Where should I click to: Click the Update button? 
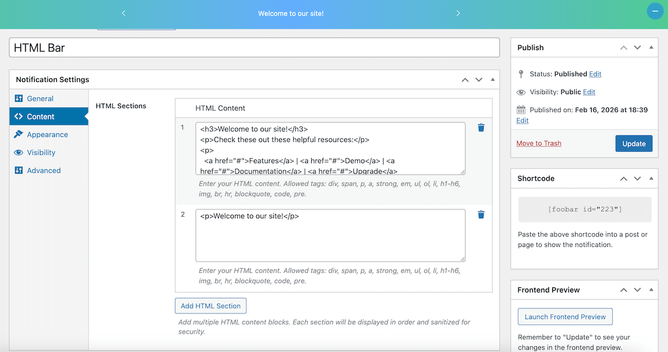(x=633, y=143)
